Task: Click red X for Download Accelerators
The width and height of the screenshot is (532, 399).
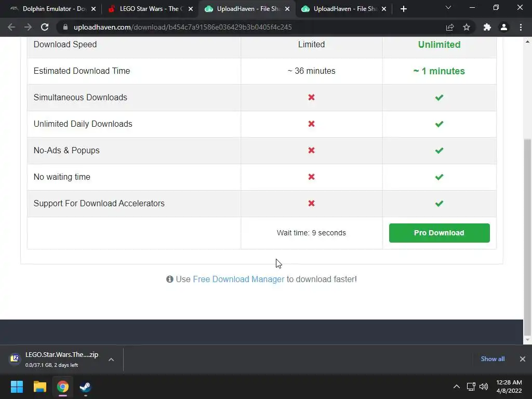Action: tap(311, 203)
